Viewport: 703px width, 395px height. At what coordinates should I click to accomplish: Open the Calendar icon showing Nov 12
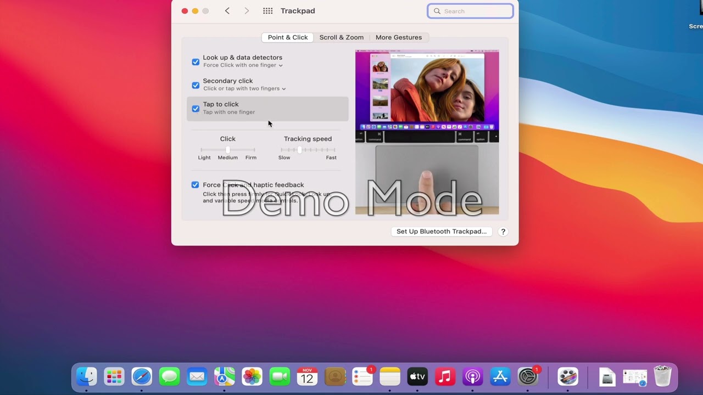307,376
